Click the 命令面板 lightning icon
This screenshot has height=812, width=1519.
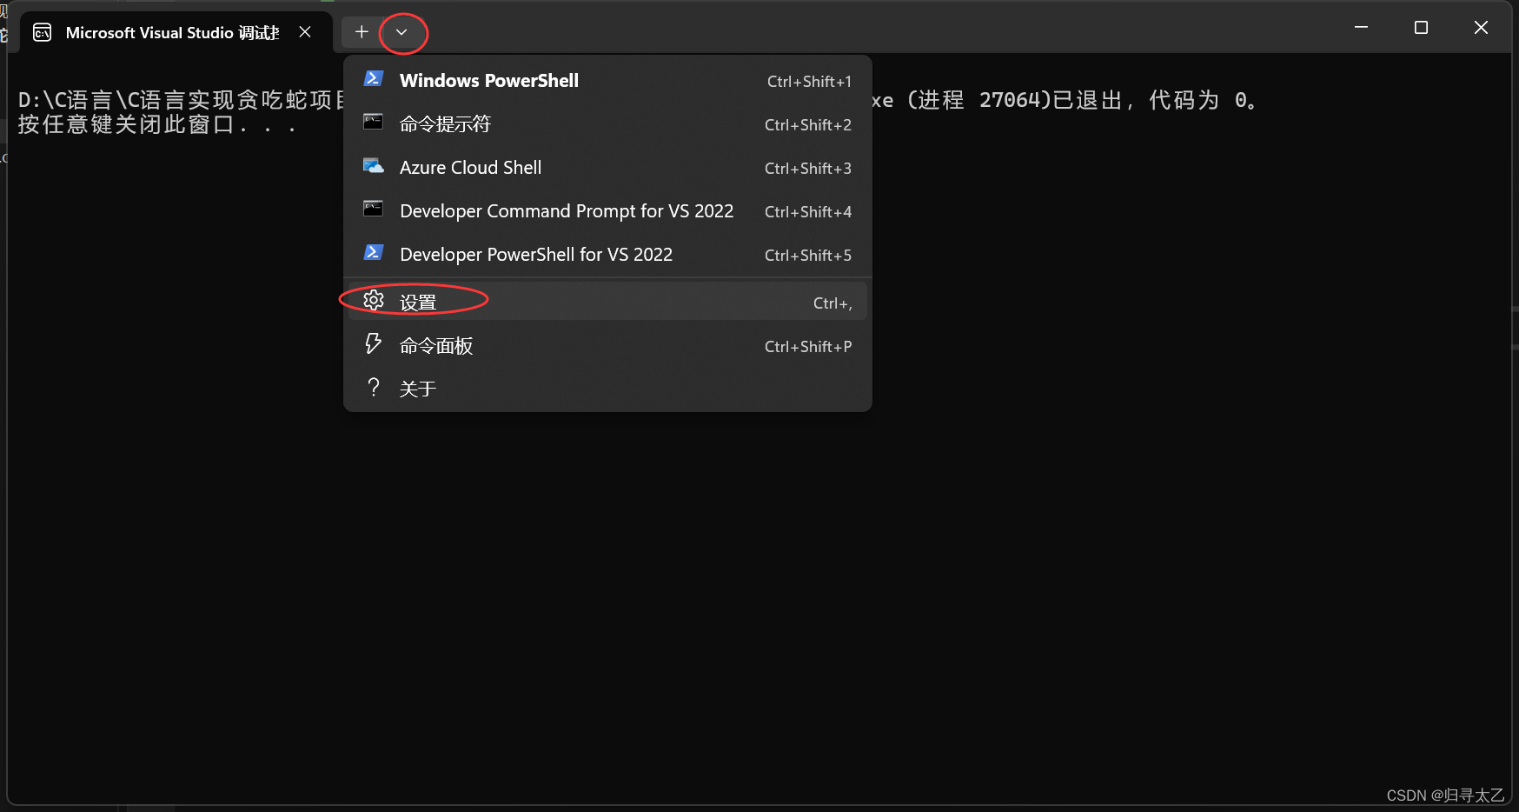click(373, 343)
